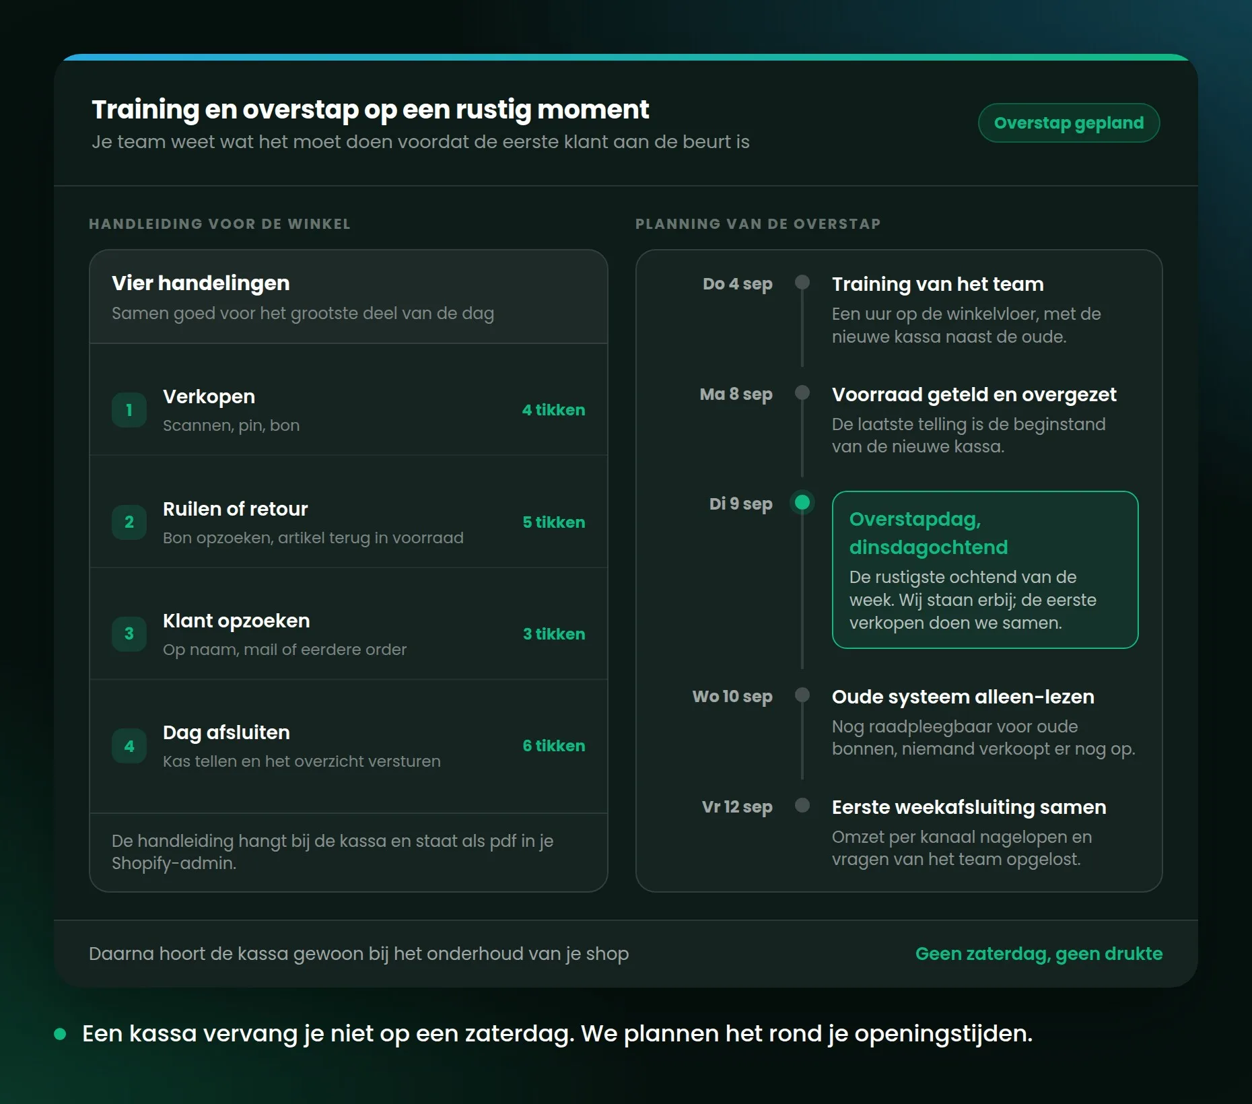This screenshot has width=1252, height=1104.
Task: Select the green Di 9 sep timeline dot
Action: 802,502
